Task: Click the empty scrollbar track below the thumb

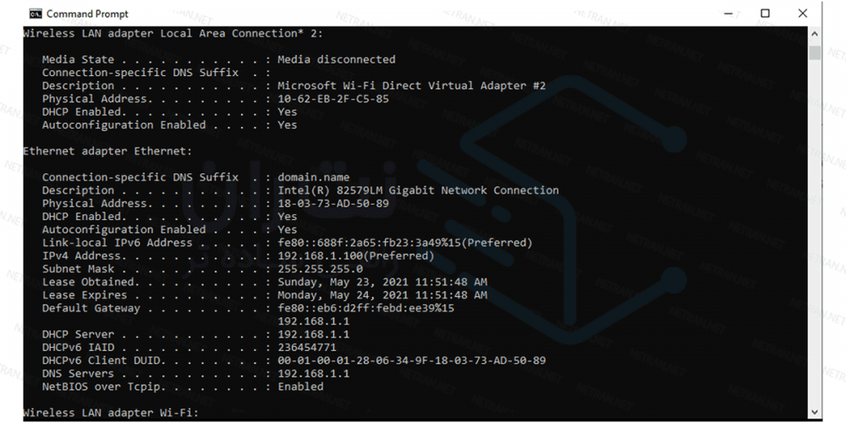Action: (x=815, y=237)
